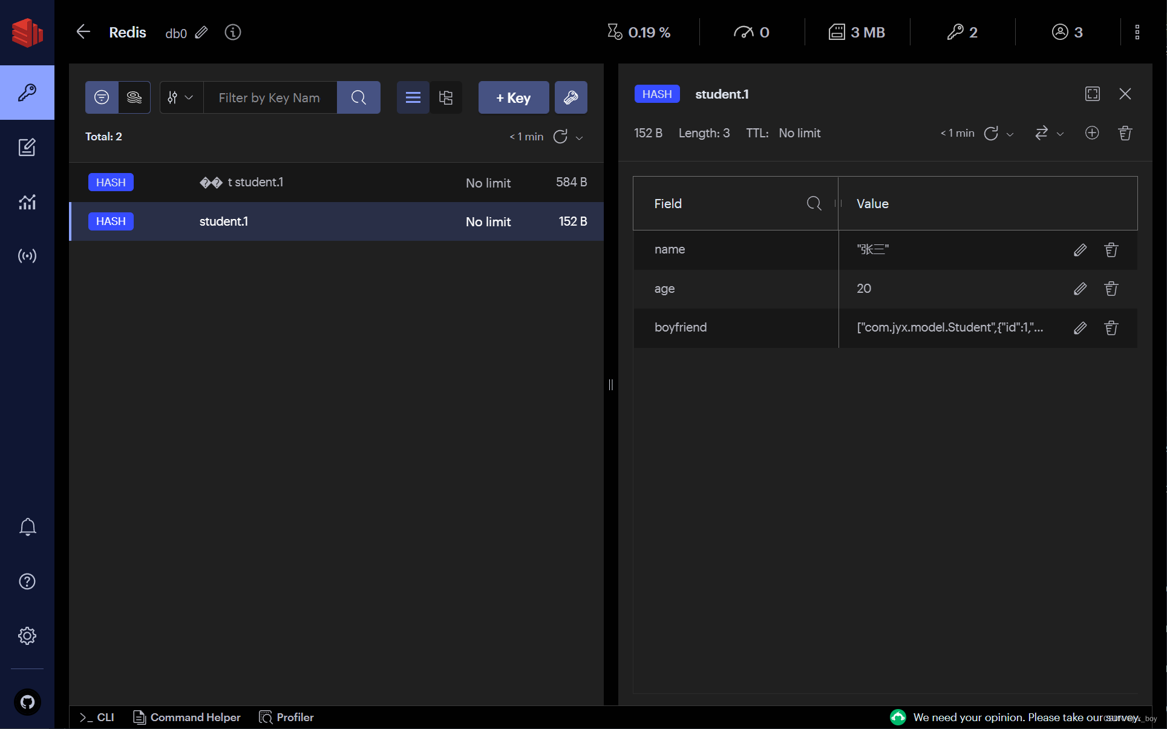Image resolution: width=1167 pixels, height=729 pixels.
Task: Select the student.1 152 B key row
Action: tap(337, 221)
